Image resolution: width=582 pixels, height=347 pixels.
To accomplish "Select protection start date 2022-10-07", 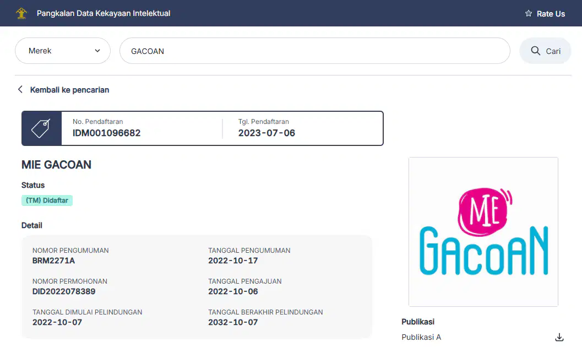I will [x=57, y=322].
